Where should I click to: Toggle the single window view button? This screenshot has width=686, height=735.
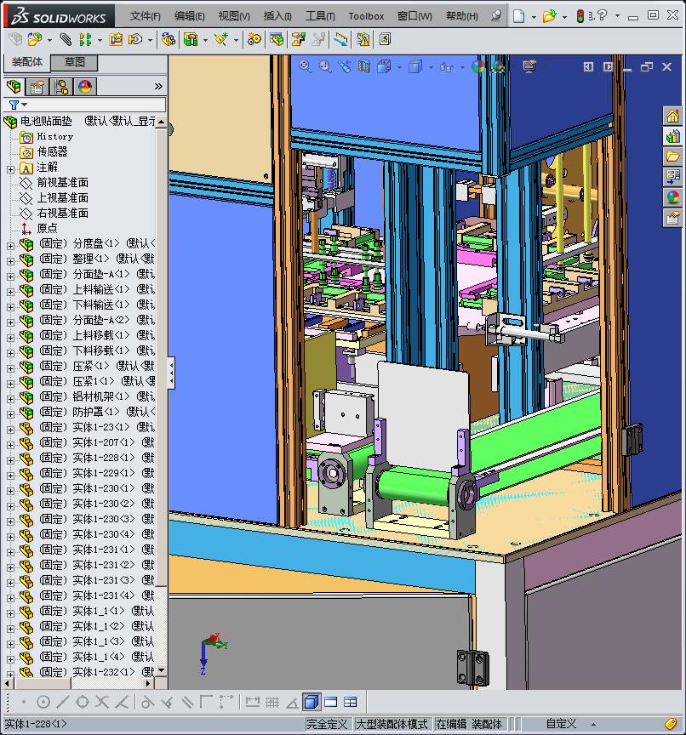(x=330, y=702)
